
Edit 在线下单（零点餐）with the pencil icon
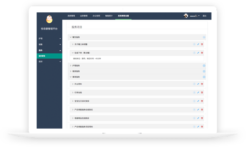click(x=198, y=53)
